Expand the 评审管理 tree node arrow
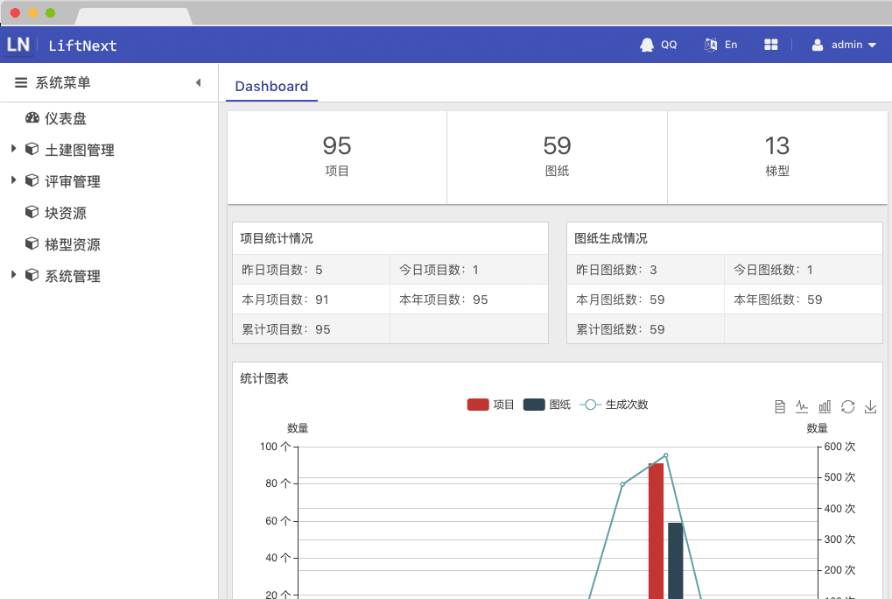This screenshot has height=599, width=892. [x=14, y=180]
